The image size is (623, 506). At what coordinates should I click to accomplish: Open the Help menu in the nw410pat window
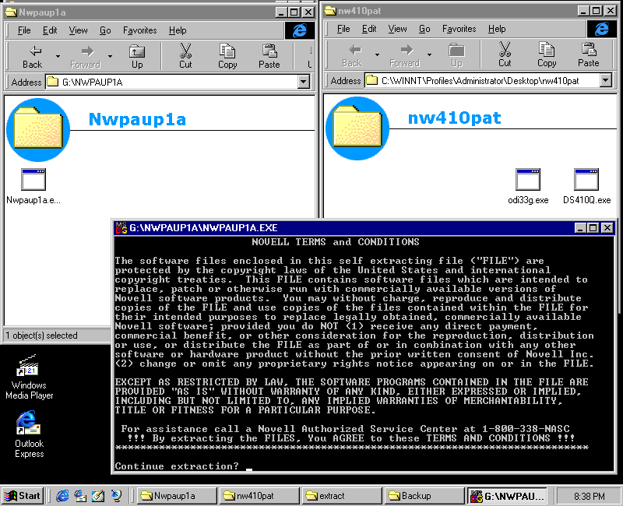[497, 29]
